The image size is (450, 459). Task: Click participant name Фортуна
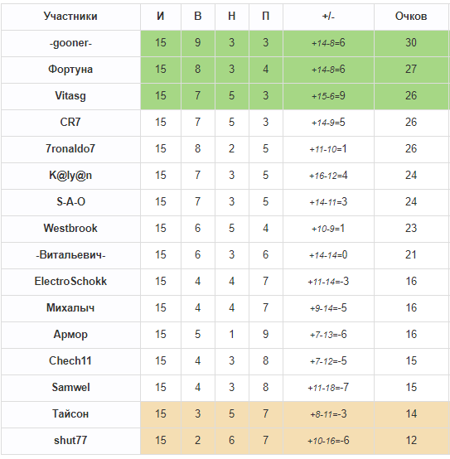70,70
